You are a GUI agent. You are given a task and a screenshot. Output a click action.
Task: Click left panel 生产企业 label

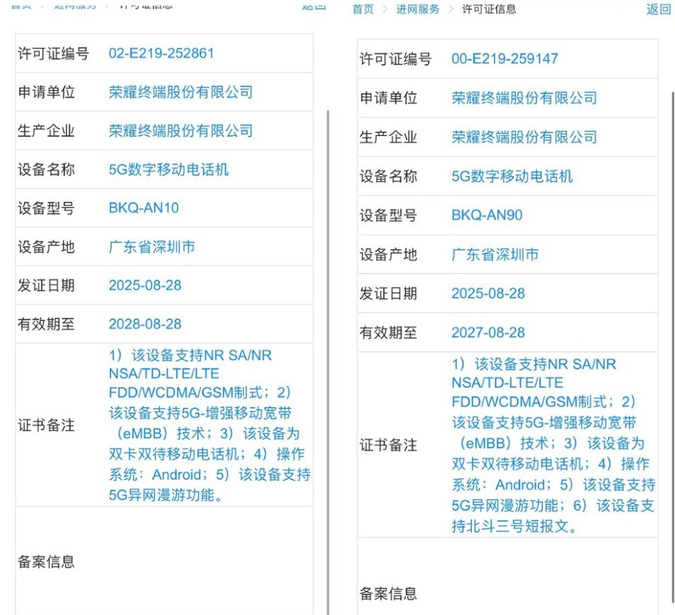point(46,131)
